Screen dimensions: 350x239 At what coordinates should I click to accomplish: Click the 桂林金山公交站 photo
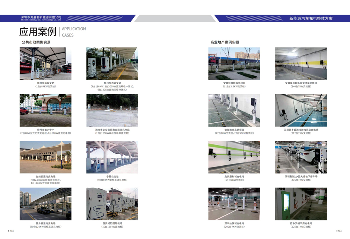[45, 64]
